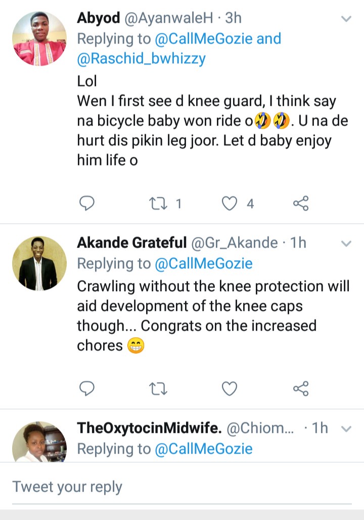Expand options for Akande Grateful's tweet
This screenshot has height=520, width=364.
point(346,244)
